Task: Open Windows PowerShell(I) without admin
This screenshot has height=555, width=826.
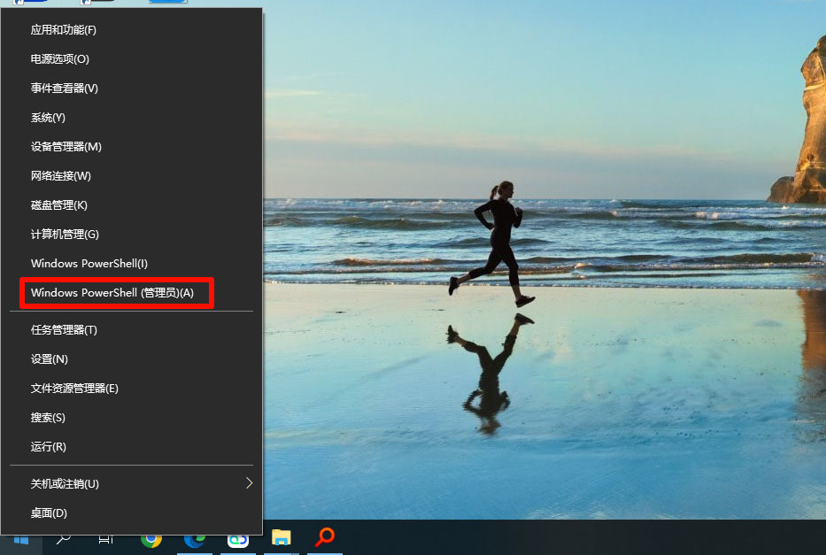Action: (x=89, y=264)
